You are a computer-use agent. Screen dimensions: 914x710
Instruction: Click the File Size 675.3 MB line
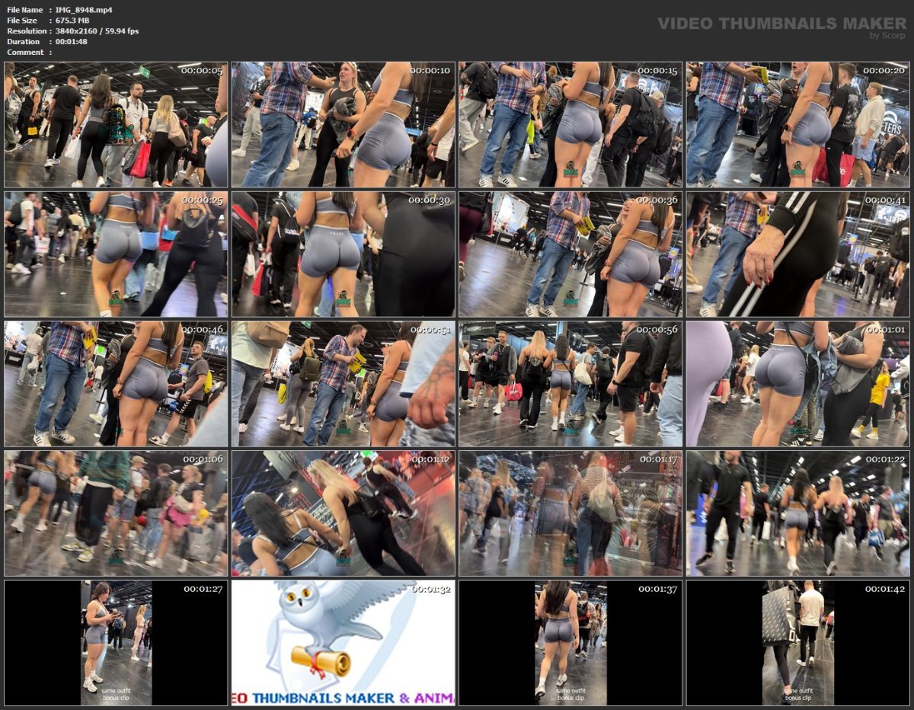pos(48,21)
